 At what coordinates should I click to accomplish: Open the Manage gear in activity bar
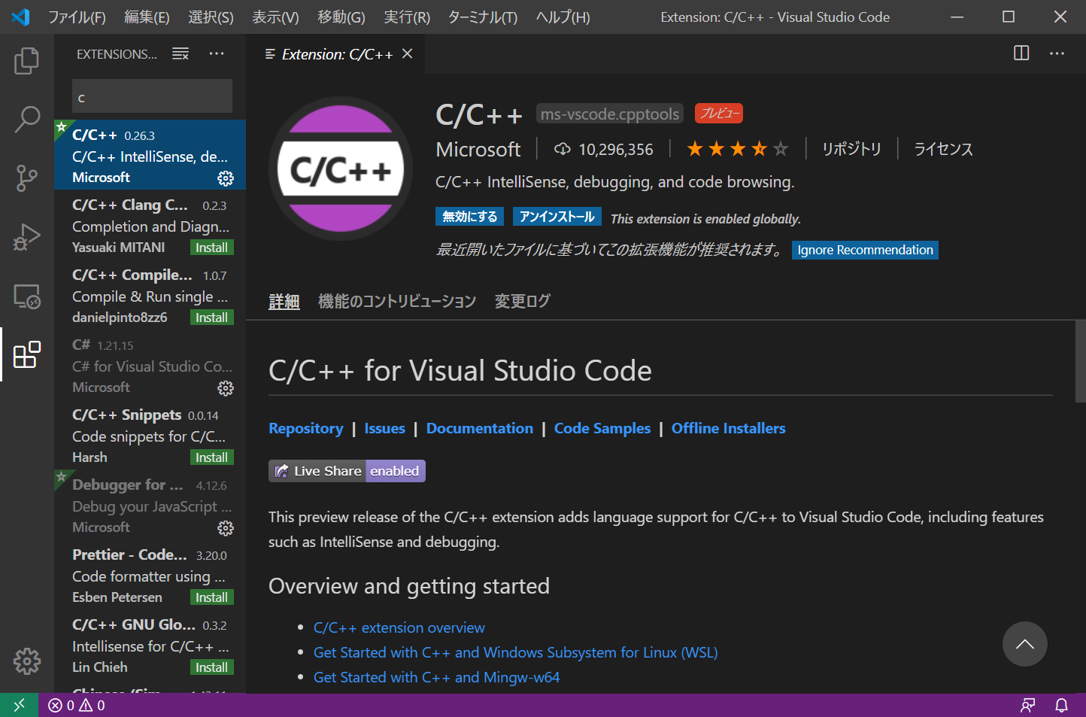[x=27, y=661]
